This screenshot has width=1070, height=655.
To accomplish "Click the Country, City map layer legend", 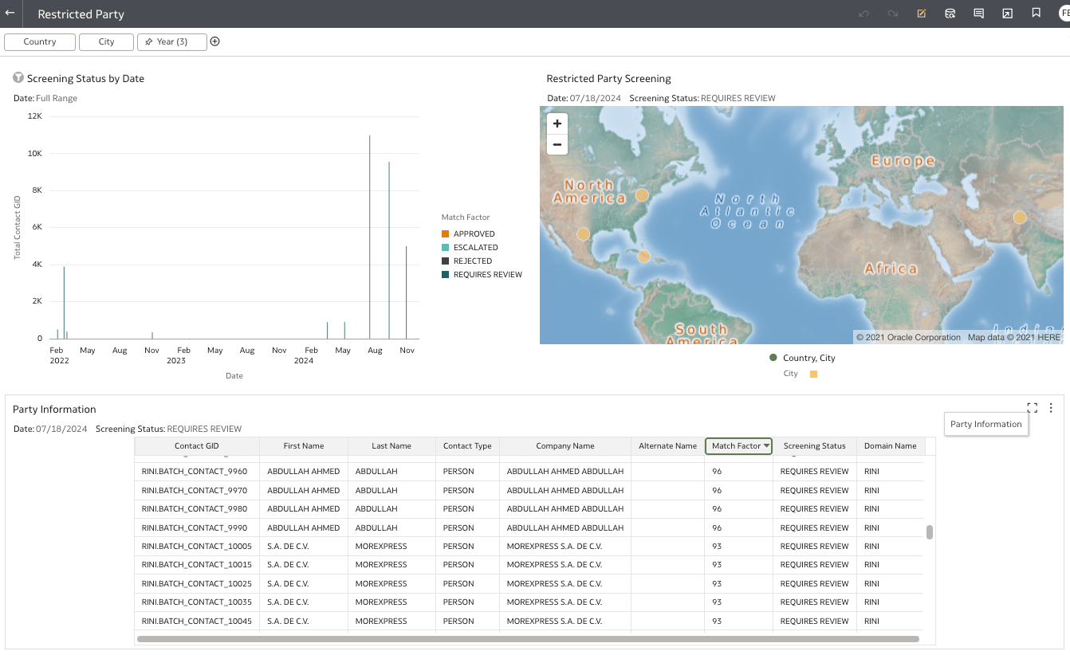I will click(802, 358).
